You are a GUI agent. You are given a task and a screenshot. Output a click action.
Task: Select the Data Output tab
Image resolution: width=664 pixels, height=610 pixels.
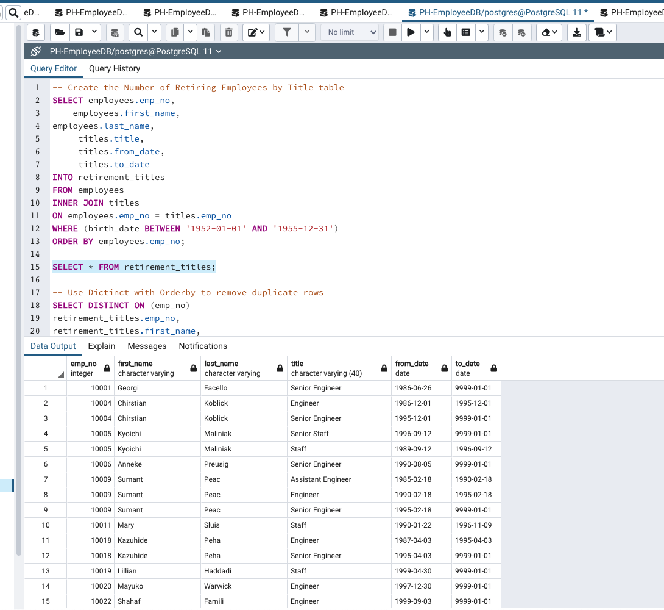tap(53, 346)
